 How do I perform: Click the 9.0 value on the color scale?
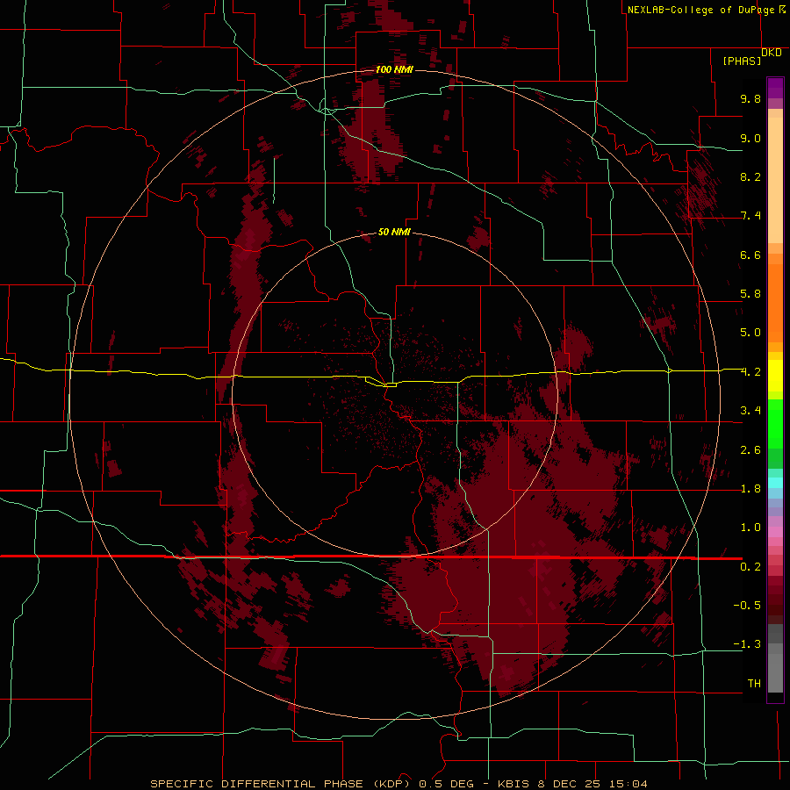tap(750, 138)
